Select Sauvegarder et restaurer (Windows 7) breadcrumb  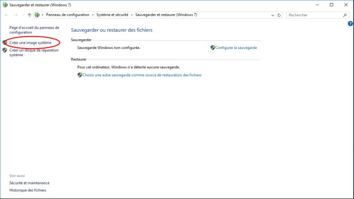point(166,15)
